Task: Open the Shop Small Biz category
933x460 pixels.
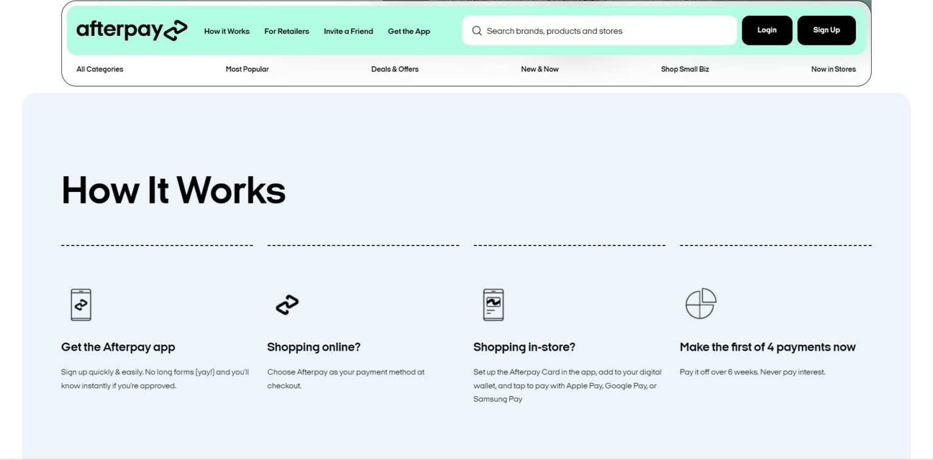Action: [685, 69]
